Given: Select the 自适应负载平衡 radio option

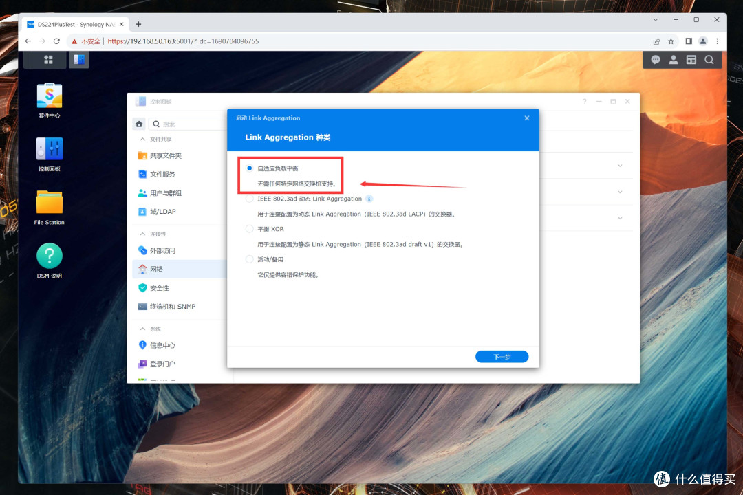Looking at the screenshot, I should tap(248, 168).
